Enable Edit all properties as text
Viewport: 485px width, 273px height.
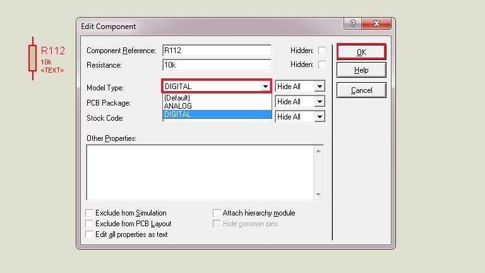90,234
